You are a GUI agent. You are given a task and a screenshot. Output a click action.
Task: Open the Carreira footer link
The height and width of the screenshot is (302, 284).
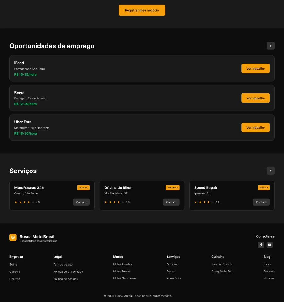coord(15,272)
